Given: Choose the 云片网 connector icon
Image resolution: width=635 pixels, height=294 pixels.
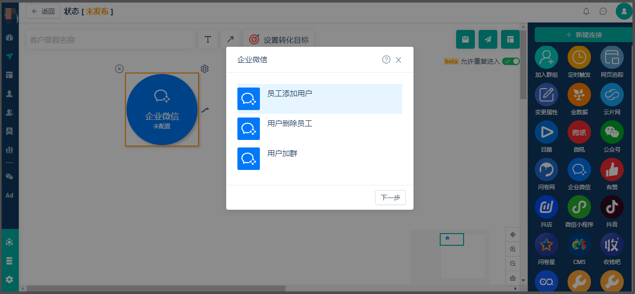Looking at the screenshot, I should (612, 95).
